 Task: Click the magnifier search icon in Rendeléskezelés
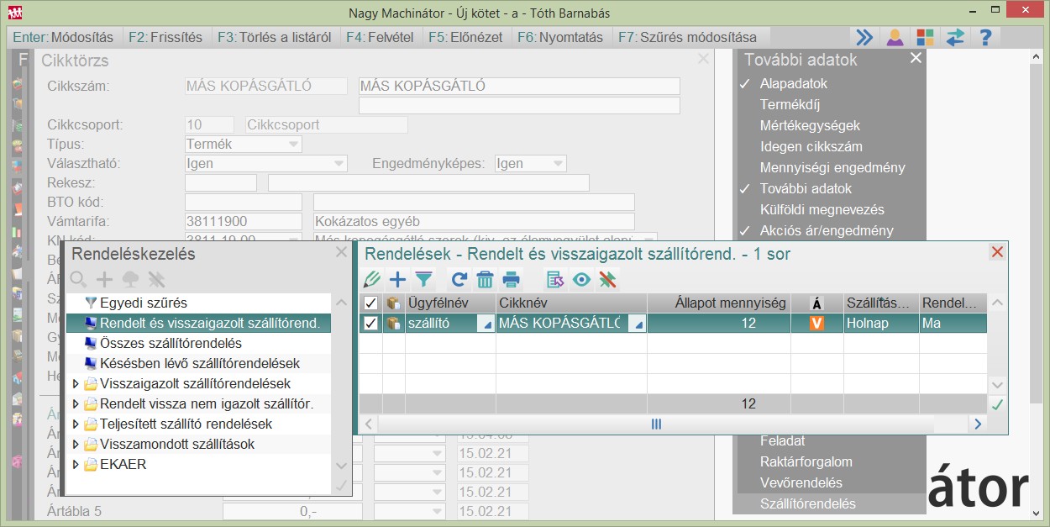[79, 279]
